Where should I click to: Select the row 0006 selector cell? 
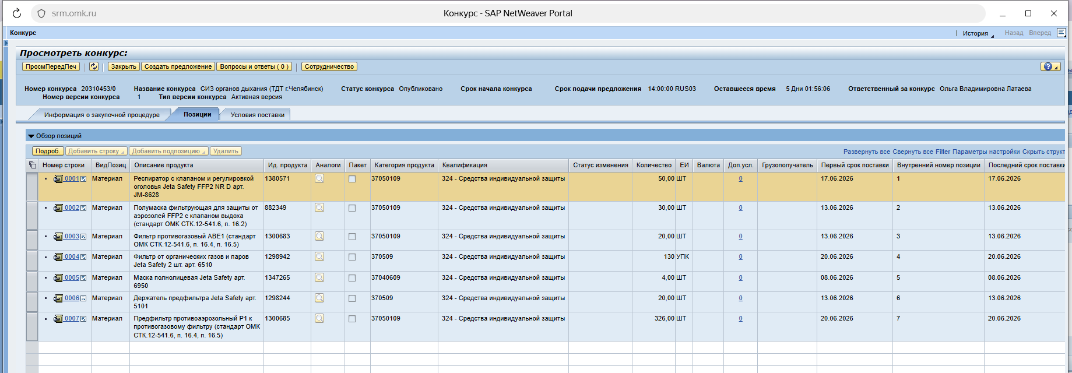[32, 302]
